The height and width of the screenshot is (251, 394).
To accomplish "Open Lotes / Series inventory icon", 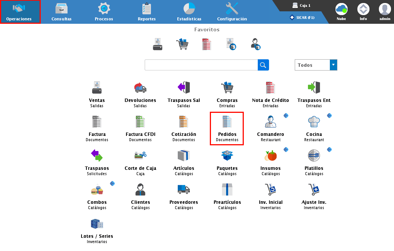I will 97,224.
